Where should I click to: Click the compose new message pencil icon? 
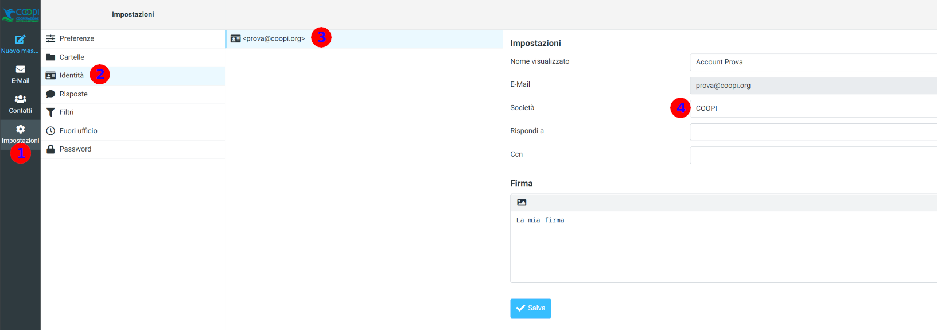click(20, 40)
